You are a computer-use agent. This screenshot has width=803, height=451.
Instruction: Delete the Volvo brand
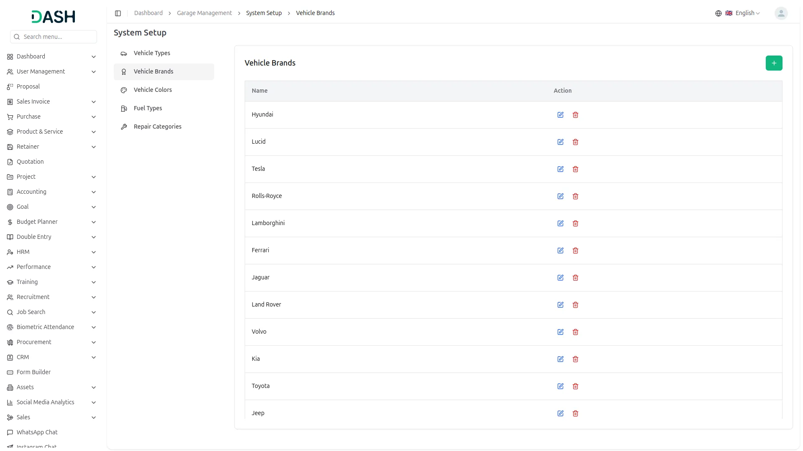[x=575, y=332]
